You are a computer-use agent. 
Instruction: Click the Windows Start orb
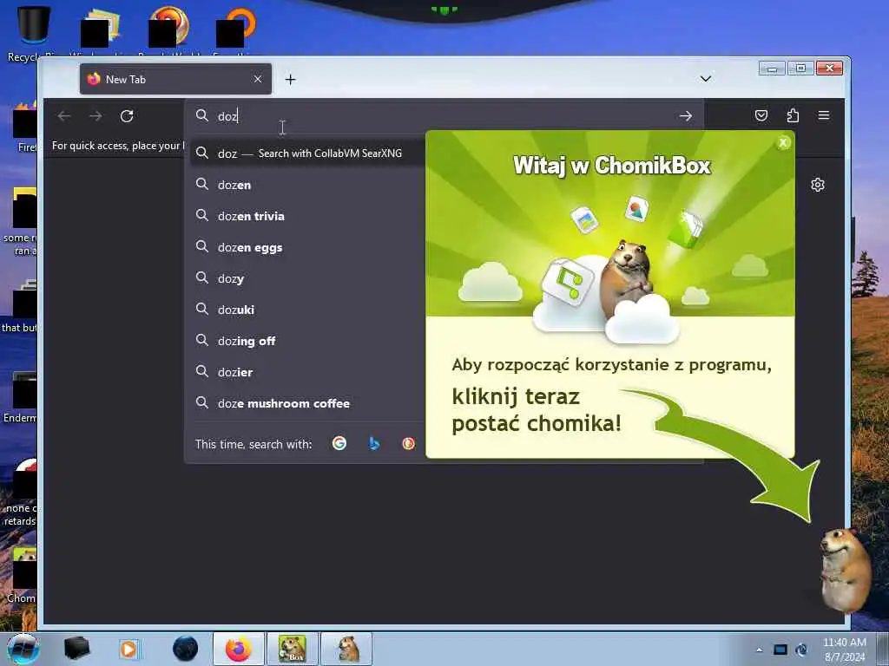(23, 650)
